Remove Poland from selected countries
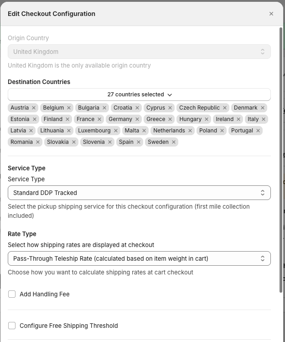Image resolution: width=285 pixels, height=342 pixels. pyautogui.click(x=222, y=131)
